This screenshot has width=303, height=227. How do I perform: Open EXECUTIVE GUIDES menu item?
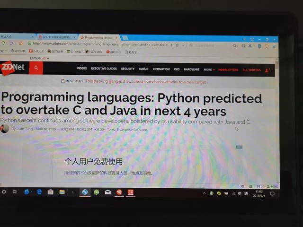pos(104,69)
